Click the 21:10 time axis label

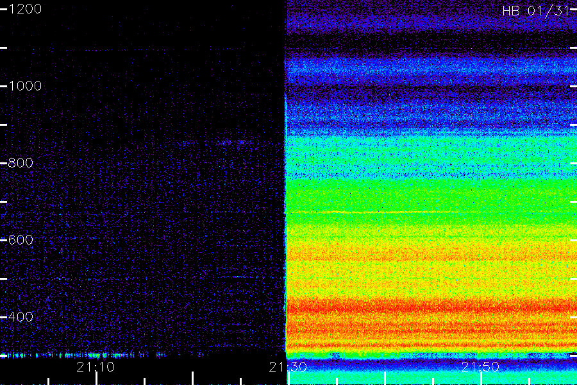[x=96, y=367]
